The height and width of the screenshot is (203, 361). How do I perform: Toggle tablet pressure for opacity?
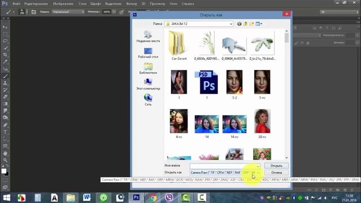(x=122, y=12)
